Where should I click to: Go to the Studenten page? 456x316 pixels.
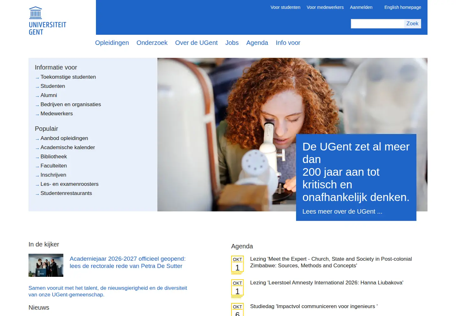point(53,86)
